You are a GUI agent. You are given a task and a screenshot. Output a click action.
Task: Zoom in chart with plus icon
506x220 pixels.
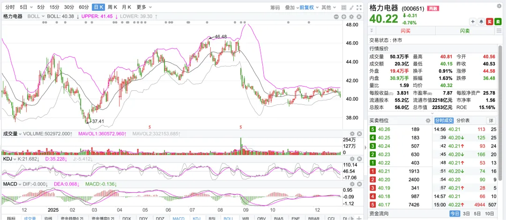coord(344,17)
